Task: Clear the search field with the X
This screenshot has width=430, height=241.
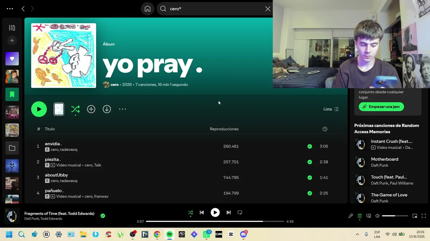Action: (268, 9)
